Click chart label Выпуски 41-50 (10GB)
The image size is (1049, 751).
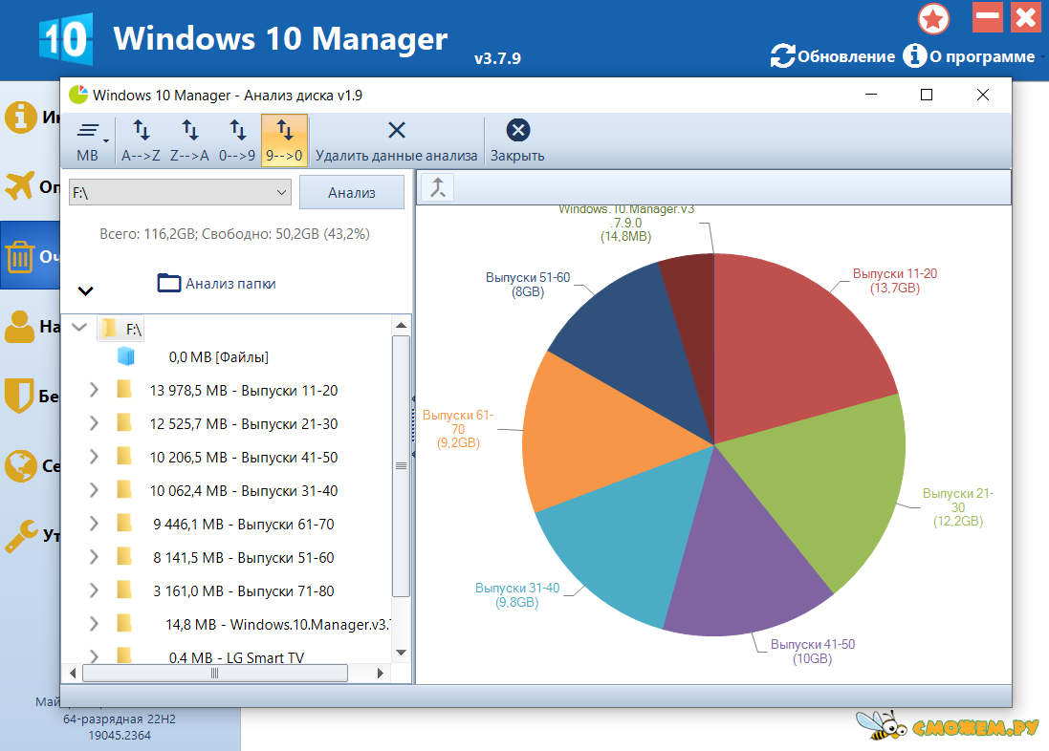812,652
